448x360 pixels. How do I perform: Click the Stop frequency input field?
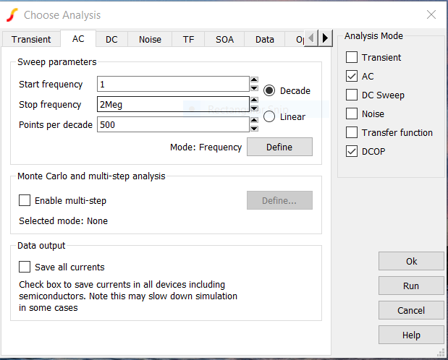(172, 105)
